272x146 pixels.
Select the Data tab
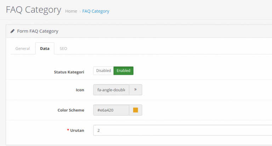coord(45,49)
